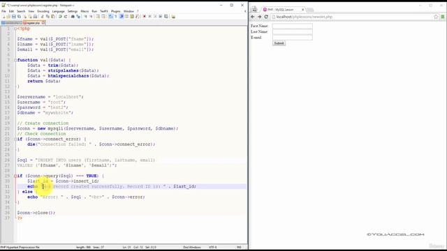Collapse the val function at line 7

click(15, 60)
